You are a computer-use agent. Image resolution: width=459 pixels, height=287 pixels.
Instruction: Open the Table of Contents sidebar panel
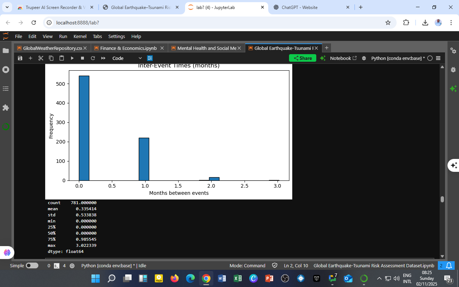(x=6, y=89)
